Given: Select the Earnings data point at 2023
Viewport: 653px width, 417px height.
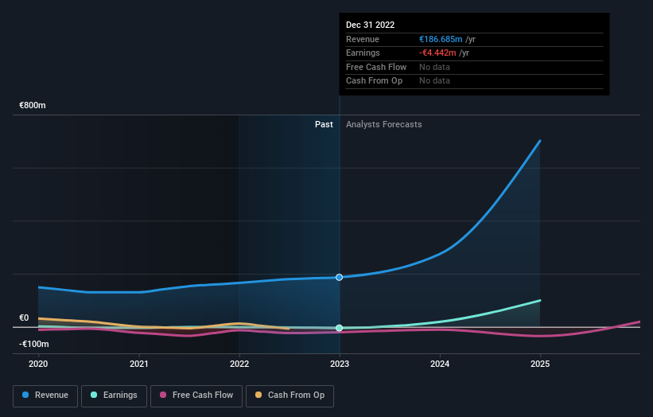Looking at the screenshot, I should pos(339,328).
